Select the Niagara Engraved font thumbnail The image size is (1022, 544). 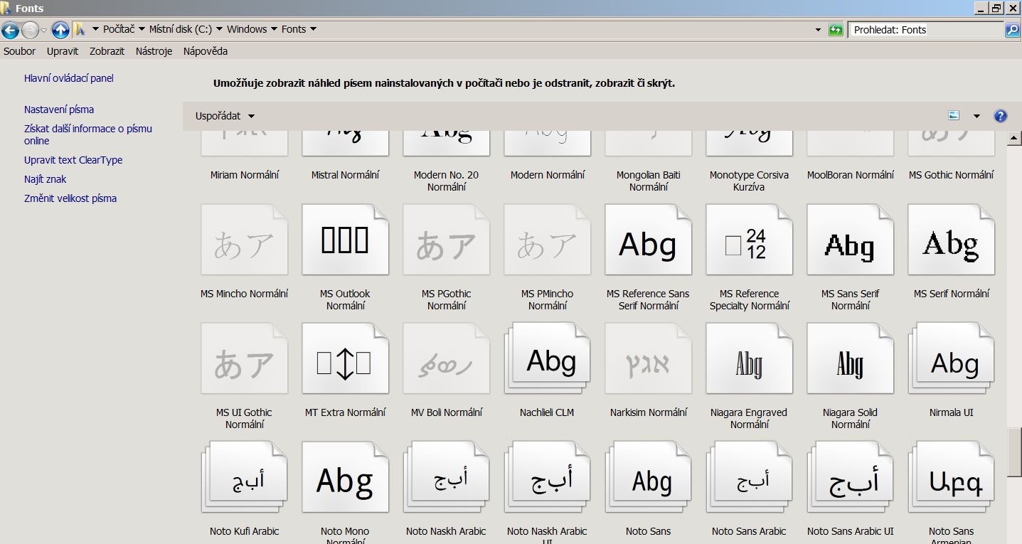(749, 359)
